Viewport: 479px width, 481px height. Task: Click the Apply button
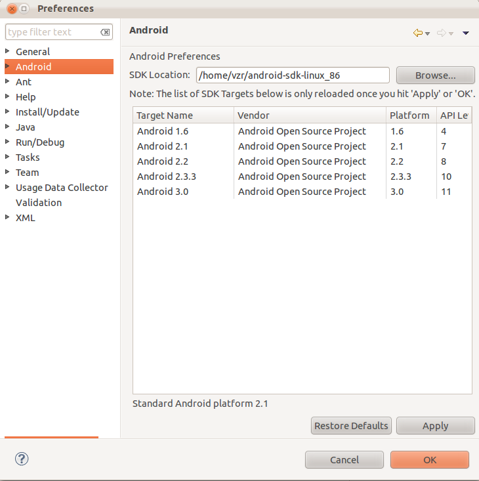coord(436,425)
